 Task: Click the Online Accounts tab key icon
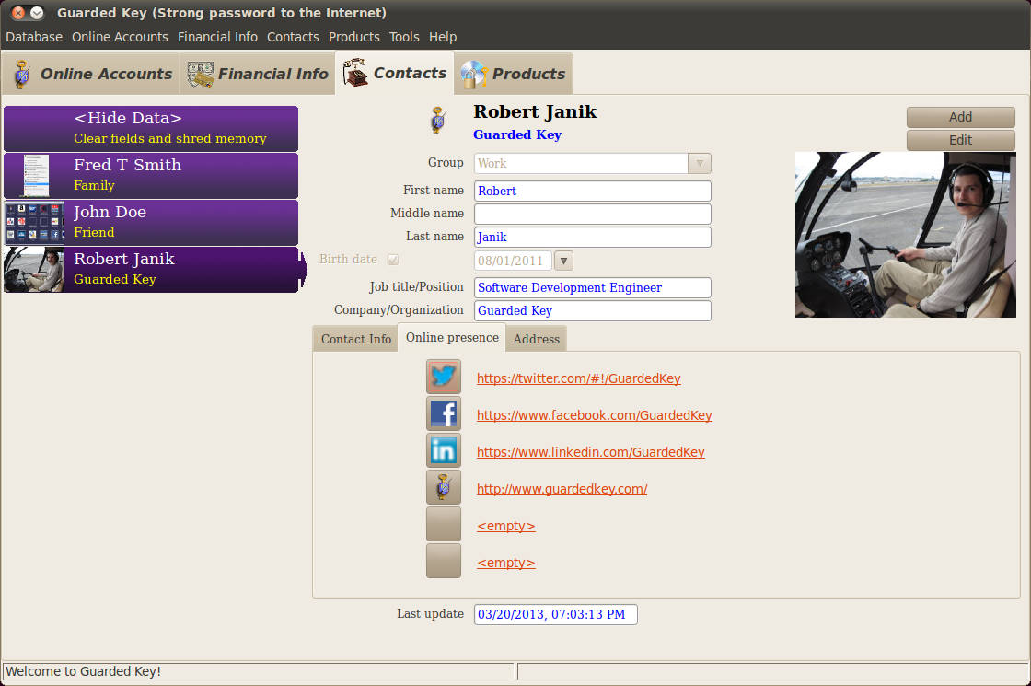click(22, 75)
